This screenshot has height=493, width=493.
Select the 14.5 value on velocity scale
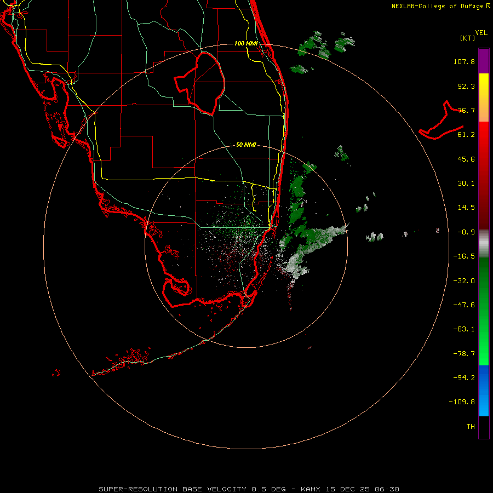466,208
